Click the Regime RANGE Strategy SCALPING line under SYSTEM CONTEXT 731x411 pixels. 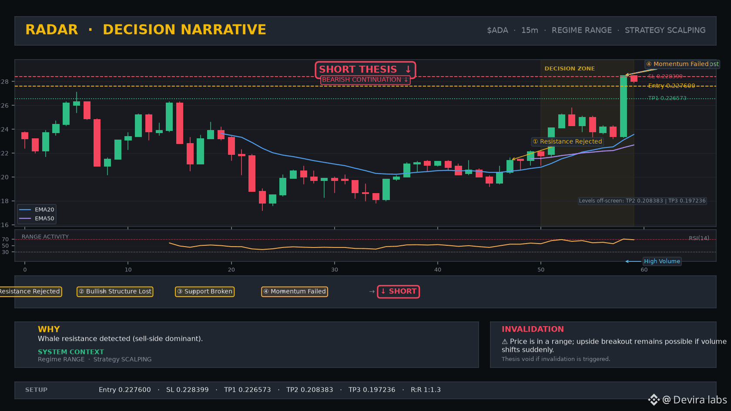[95, 359]
